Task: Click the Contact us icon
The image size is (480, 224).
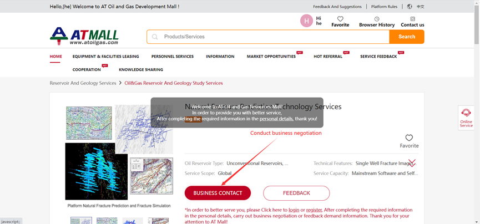Action: tap(412, 19)
